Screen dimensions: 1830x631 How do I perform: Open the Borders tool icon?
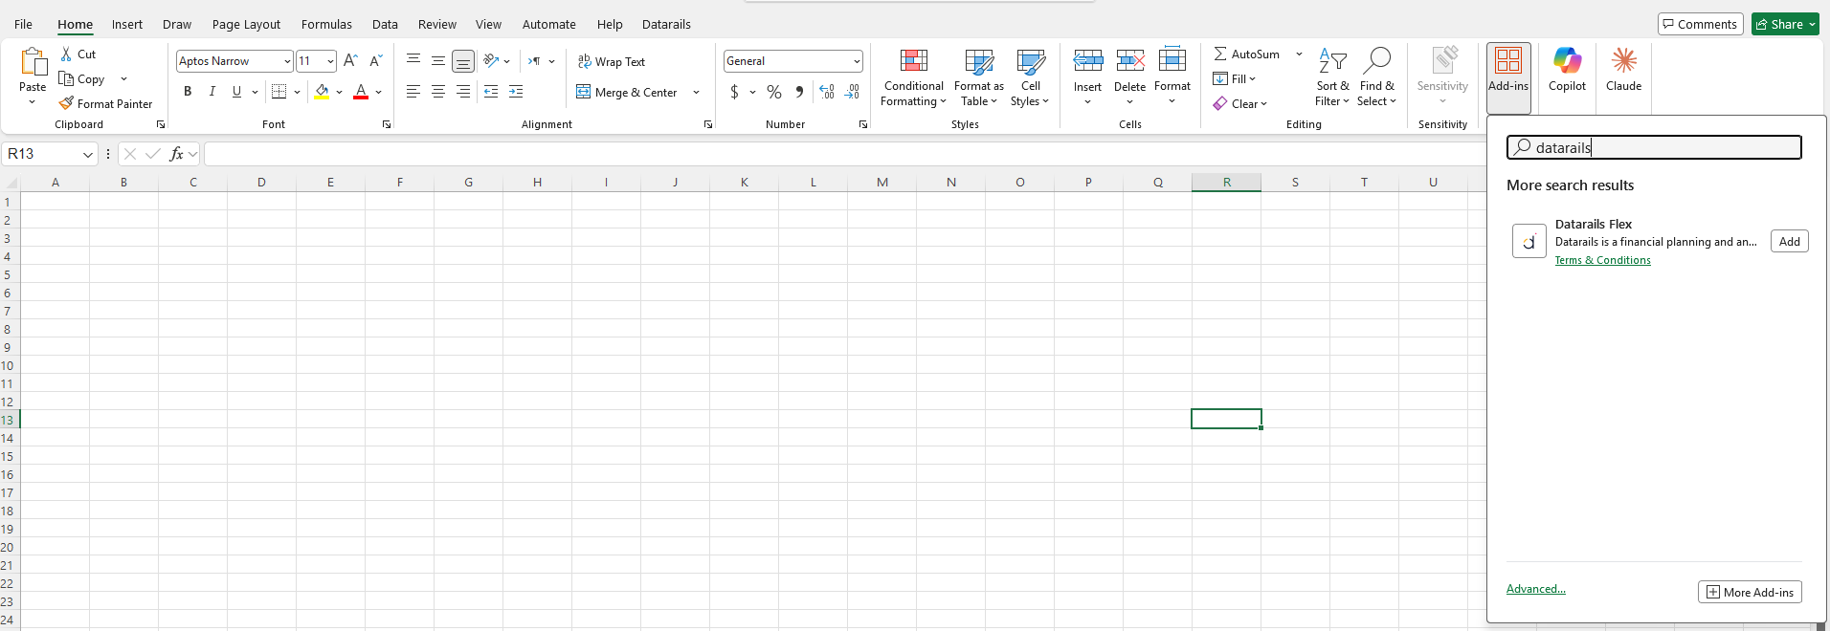click(279, 92)
